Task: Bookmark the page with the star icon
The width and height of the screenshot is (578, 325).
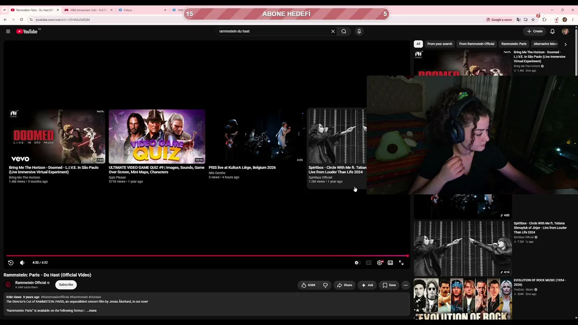Action: 533,20
